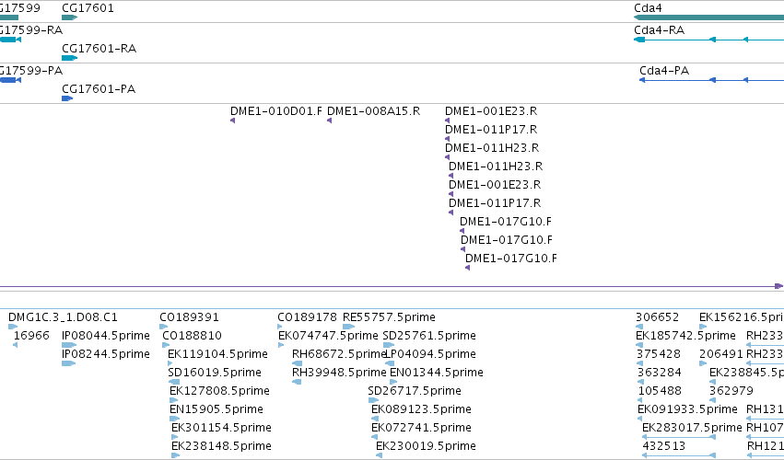
Task: Click the SD16019.5prime EST bar
Action: 174,382
